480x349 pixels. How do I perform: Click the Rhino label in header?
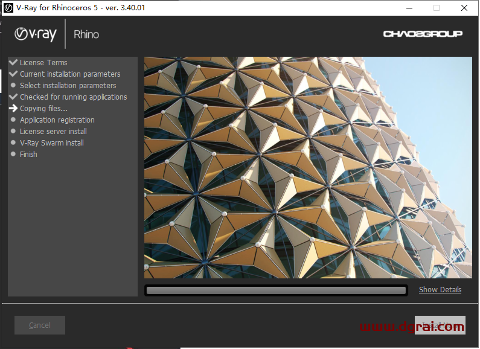(86, 34)
